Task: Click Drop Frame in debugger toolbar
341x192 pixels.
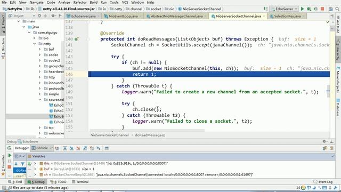Action: 92,148
